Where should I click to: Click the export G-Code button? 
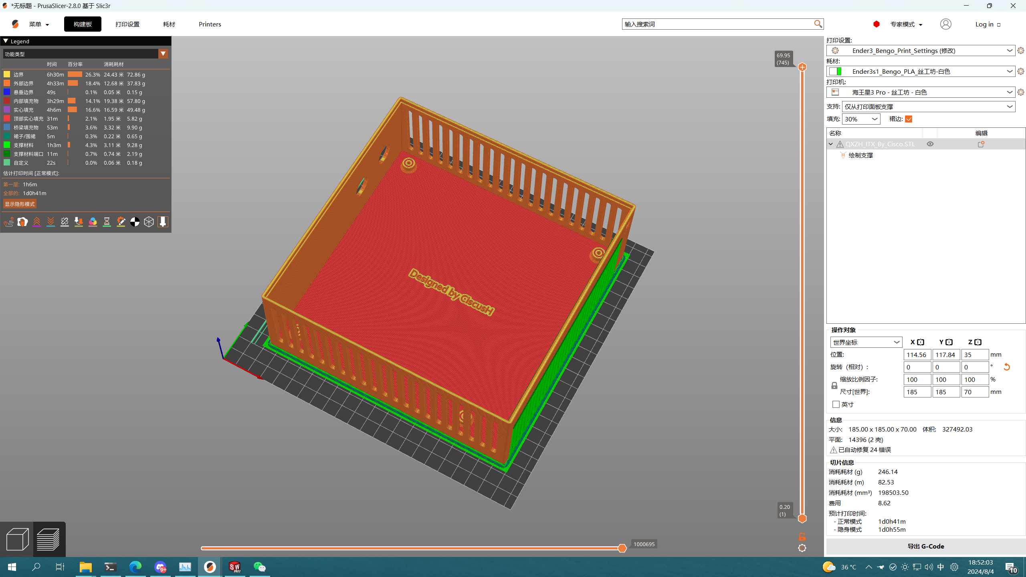[x=925, y=546]
